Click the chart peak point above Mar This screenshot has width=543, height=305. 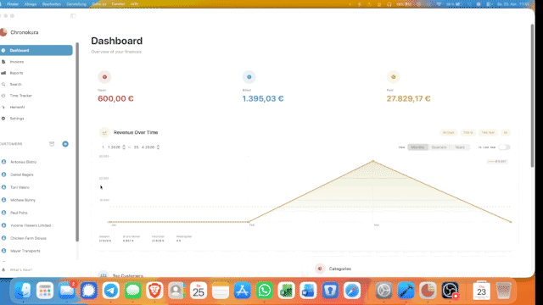point(373,161)
